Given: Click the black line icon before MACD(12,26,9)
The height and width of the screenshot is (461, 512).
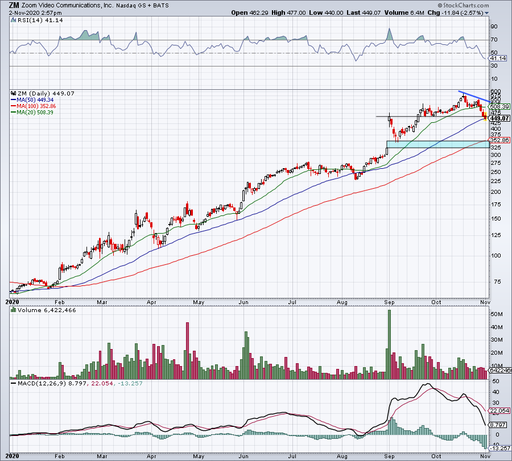Looking at the screenshot, I should pyautogui.click(x=14, y=383).
